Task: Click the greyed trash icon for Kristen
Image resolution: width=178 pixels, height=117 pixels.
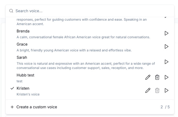Action: (157, 91)
